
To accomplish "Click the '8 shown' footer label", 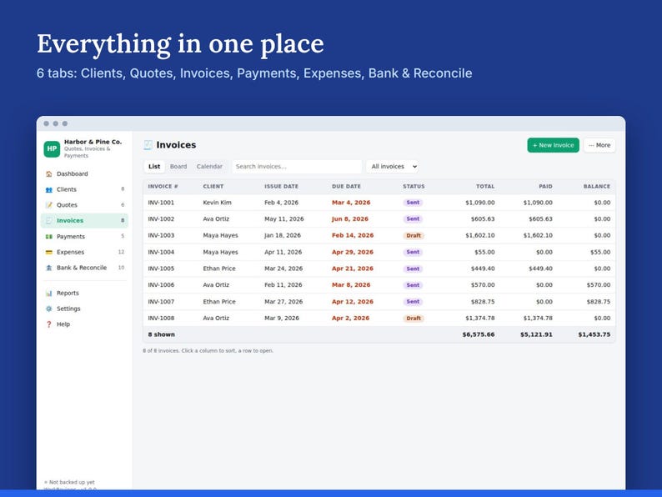I will 161,334.
